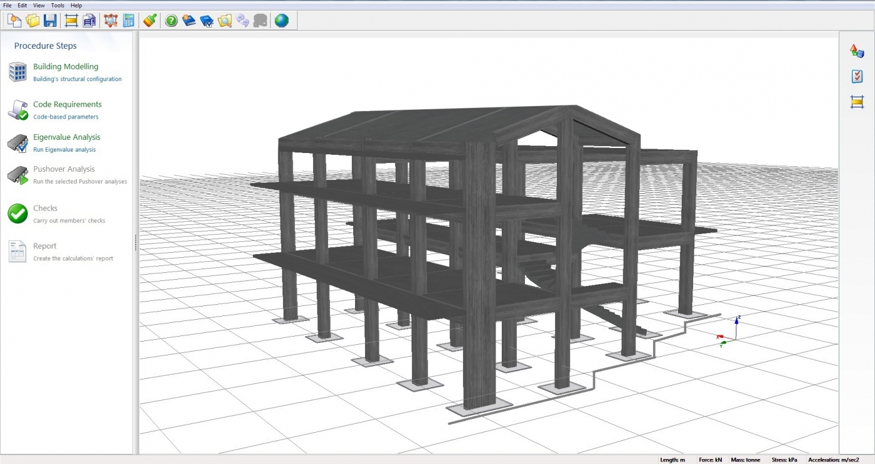The height and width of the screenshot is (464, 875).
Task: Save project with the blue floppy disk icon
Action: [50, 21]
